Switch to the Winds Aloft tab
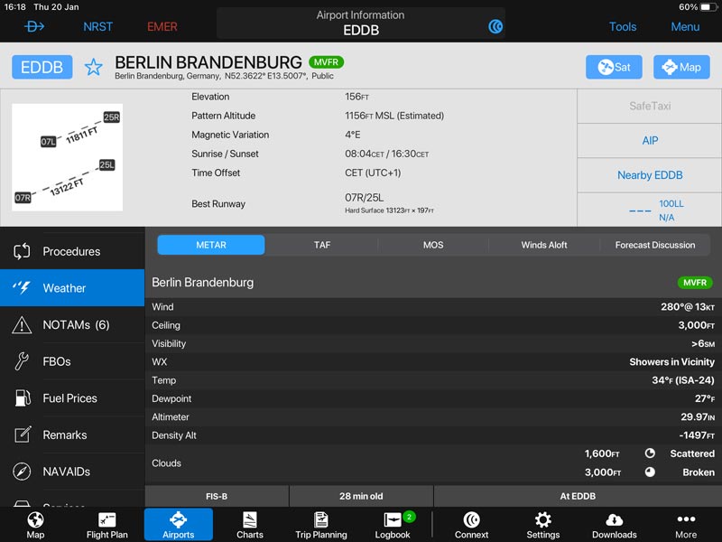 544,245
